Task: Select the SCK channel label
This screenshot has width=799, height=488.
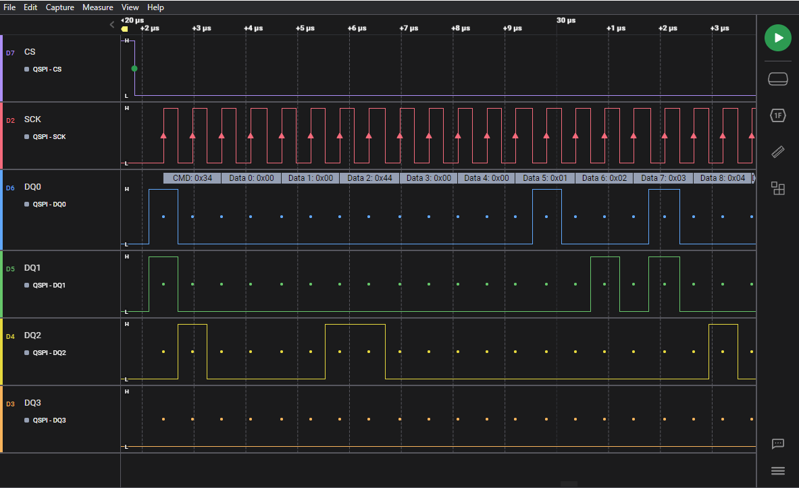Action: 32,119
